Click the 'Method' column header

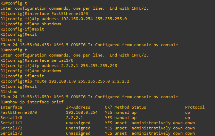(122, 107)
